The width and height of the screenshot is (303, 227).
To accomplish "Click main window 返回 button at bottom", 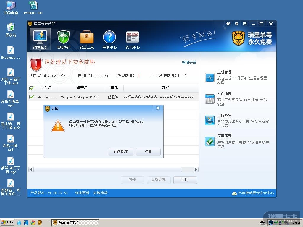I will (185, 180).
